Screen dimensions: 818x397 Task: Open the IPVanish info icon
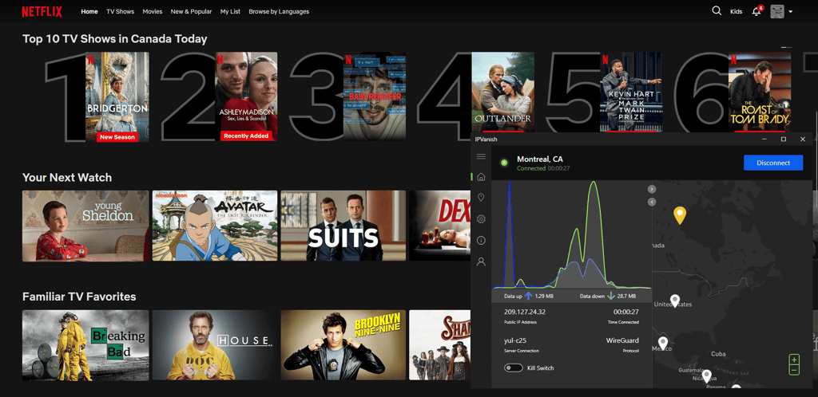[481, 241]
